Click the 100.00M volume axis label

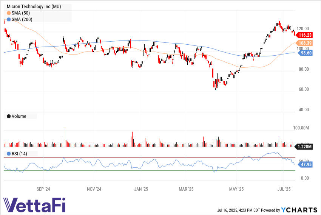[x=301, y=128]
